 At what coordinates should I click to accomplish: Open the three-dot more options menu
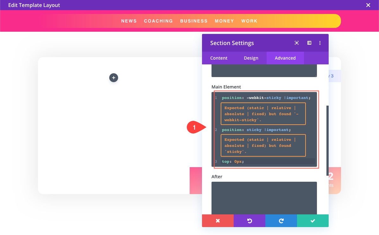pos(320,43)
